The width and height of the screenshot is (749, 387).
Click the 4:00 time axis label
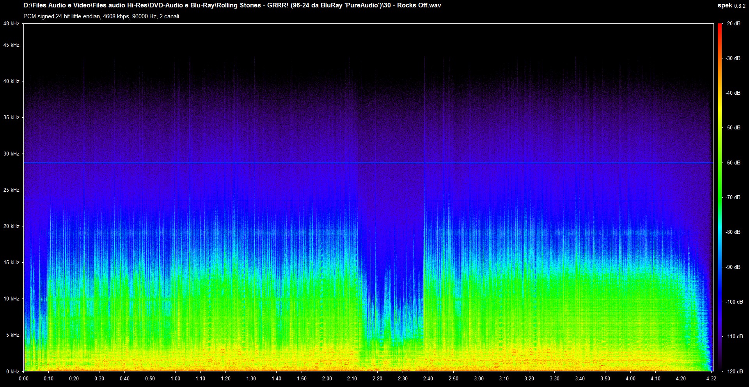[x=630, y=379]
